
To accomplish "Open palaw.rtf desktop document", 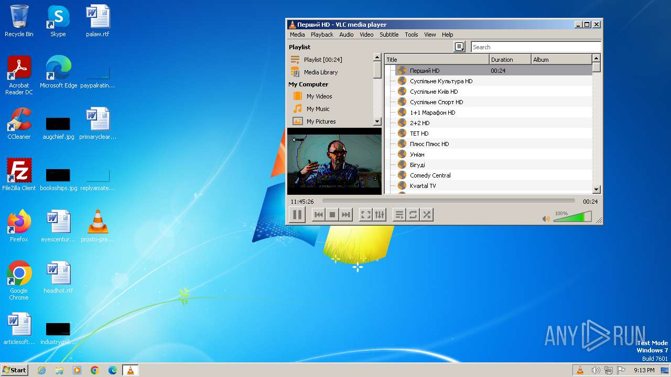I will (x=98, y=21).
